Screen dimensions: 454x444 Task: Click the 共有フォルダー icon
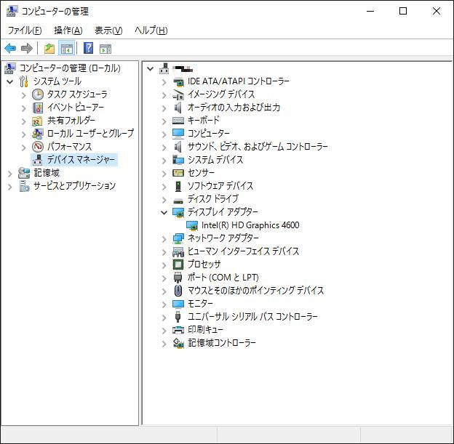38,121
